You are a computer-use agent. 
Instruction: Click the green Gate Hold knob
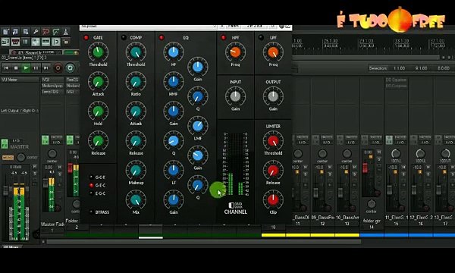point(98,111)
